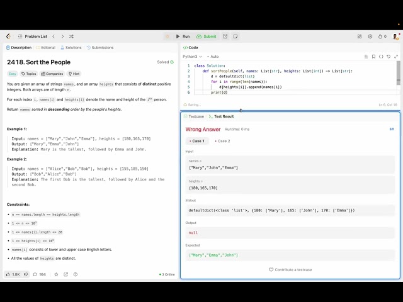Viewport: 403px width, 302px height.
Task: Open the 164 comments
Action: click(x=39, y=274)
